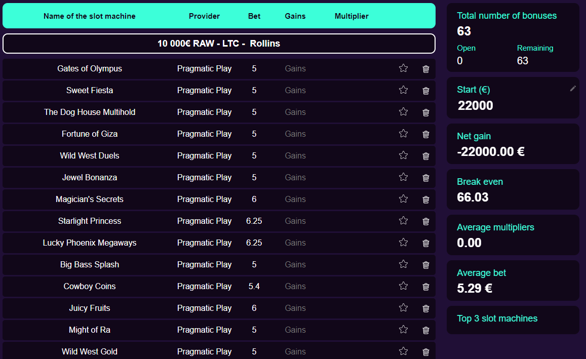This screenshot has width=586, height=359.
Task: Click the Multiplier column header
Action: [351, 16]
